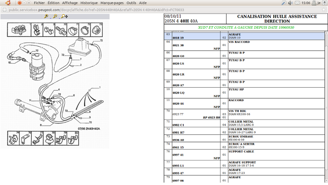
Task: Open the sound volume indicator
Action: [x=290, y=3]
